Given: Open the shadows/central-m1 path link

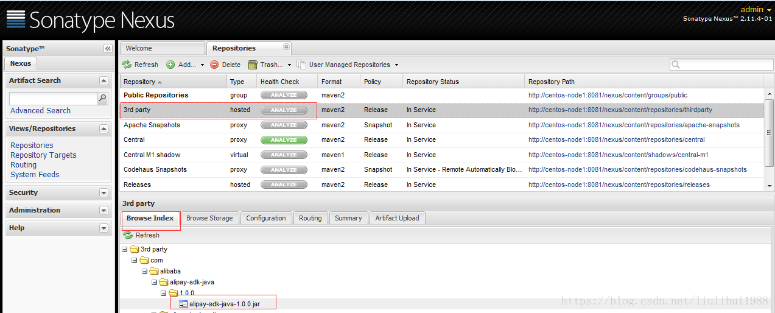Looking at the screenshot, I should [618, 155].
